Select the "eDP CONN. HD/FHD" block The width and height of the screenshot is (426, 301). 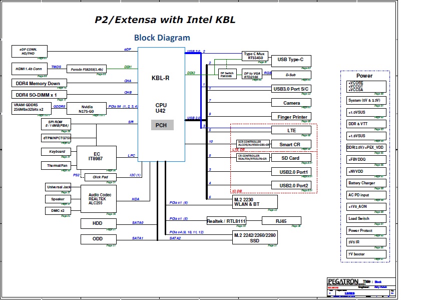click(30, 52)
